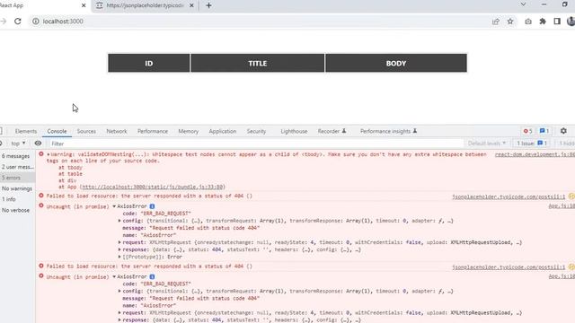Expand the validateDOMNesting warning message

pyautogui.click(x=48, y=154)
